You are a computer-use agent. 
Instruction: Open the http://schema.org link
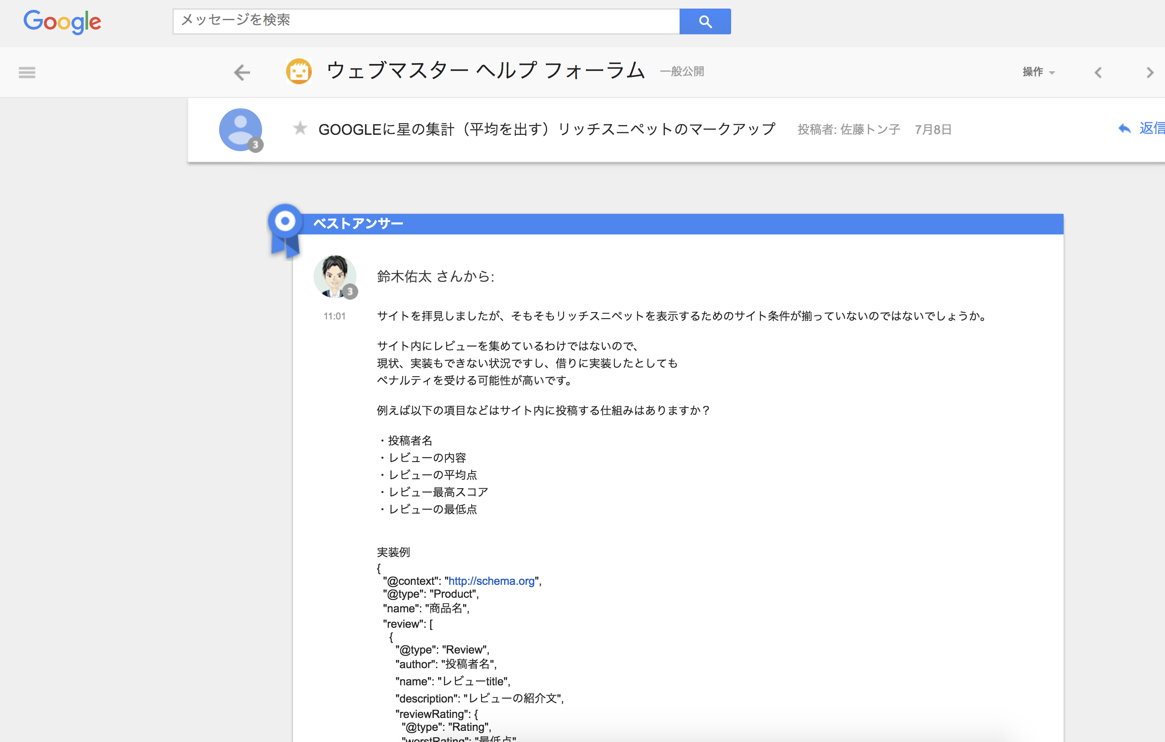(x=491, y=581)
